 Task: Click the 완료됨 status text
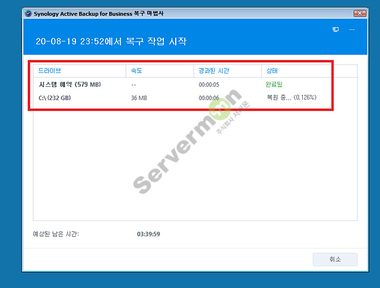pyautogui.click(x=274, y=84)
